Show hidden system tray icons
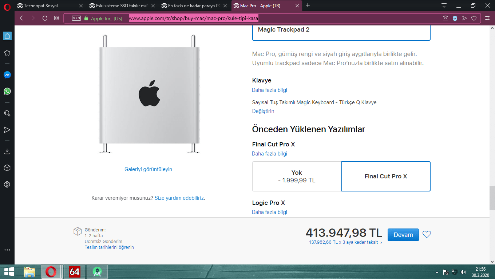Screen dimensions: 495x279 click(x=437, y=272)
